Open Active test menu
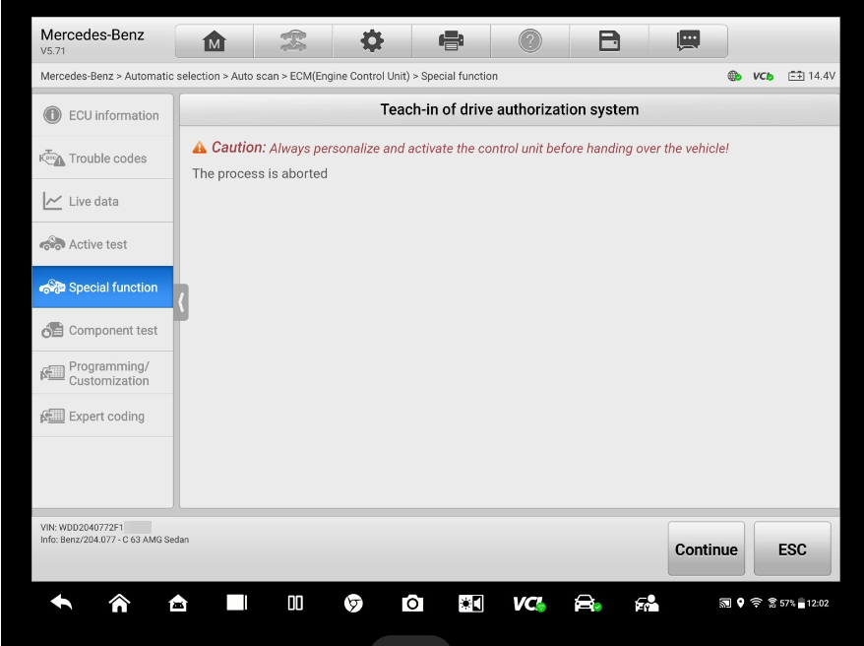 [x=102, y=244]
